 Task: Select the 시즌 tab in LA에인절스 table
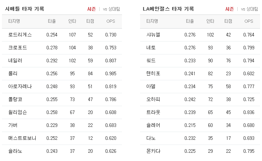click(x=229, y=9)
